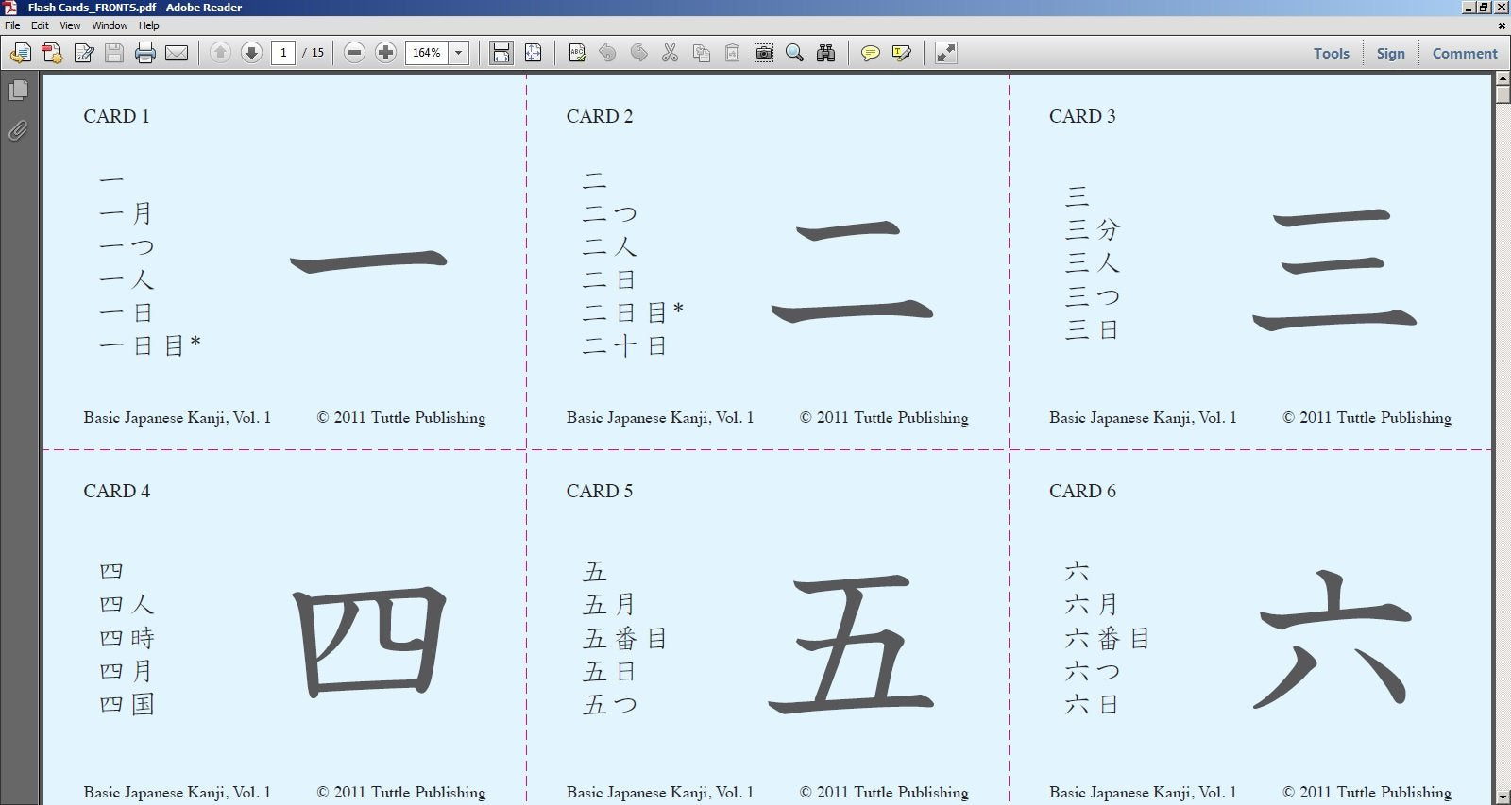This screenshot has height=805, width=1511.
Task: Open the Comment pane
Action: [x=1465, y=54]
